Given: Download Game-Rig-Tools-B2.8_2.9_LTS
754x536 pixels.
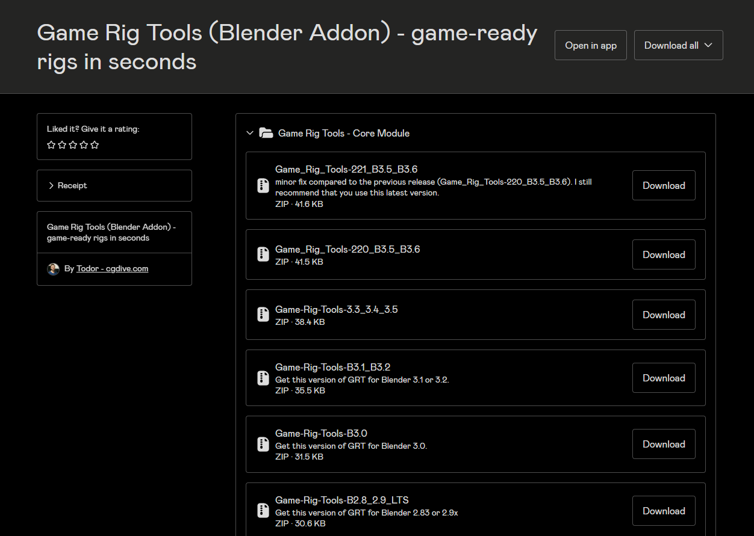Looking at the screenshot, I should pos(664,511).
